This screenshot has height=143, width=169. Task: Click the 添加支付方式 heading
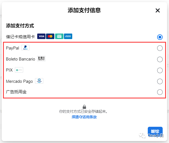click(20, 26)
